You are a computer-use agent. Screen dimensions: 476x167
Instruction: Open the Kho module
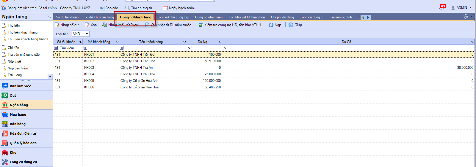[26, 152]
